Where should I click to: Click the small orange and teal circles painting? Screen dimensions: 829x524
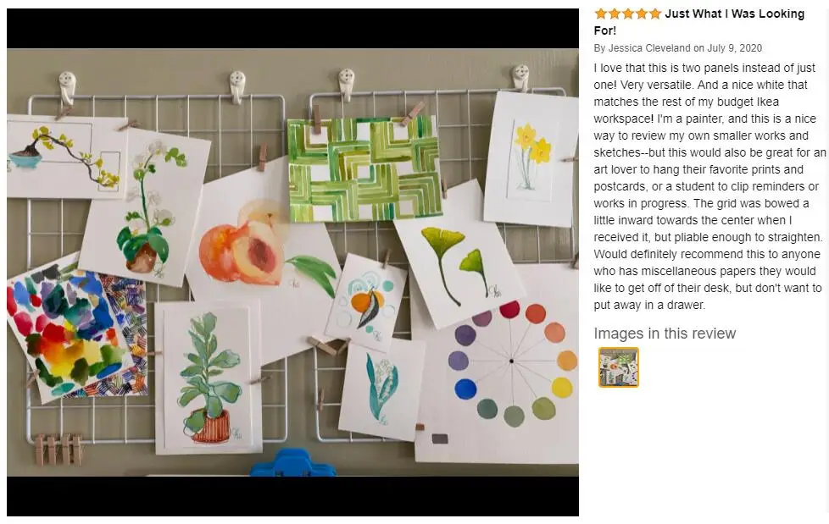point(366,304)
